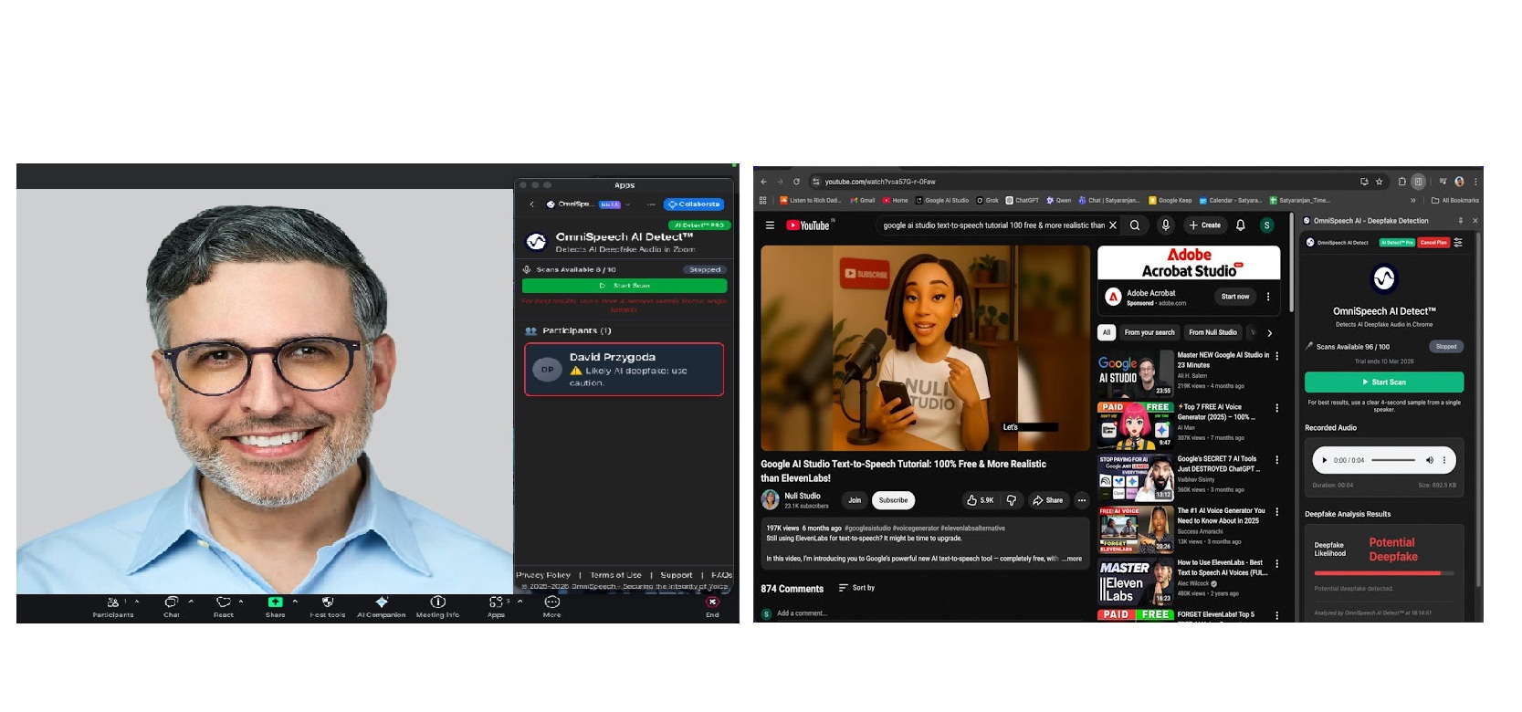Expand options arrow next to Participants
Screen dimensions: 1522x712
tap(137, 602)
